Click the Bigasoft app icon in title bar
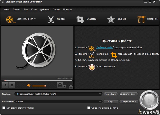This screenshot has height=115, width=160. 3,2
